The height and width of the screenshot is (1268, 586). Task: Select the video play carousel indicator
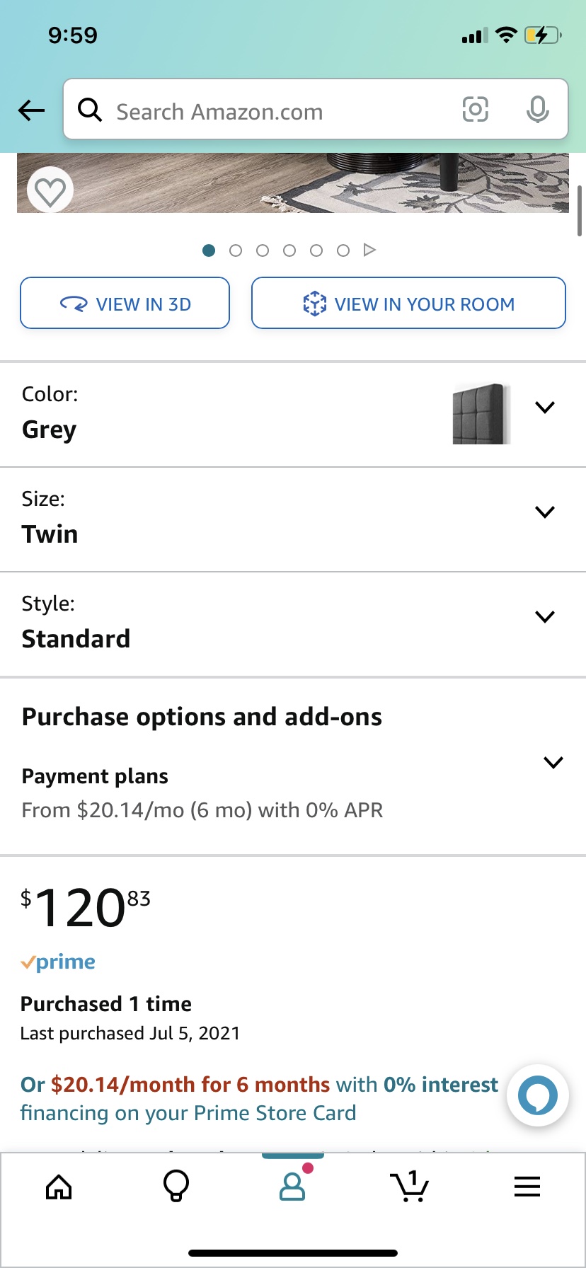click(x=369, y=250)
